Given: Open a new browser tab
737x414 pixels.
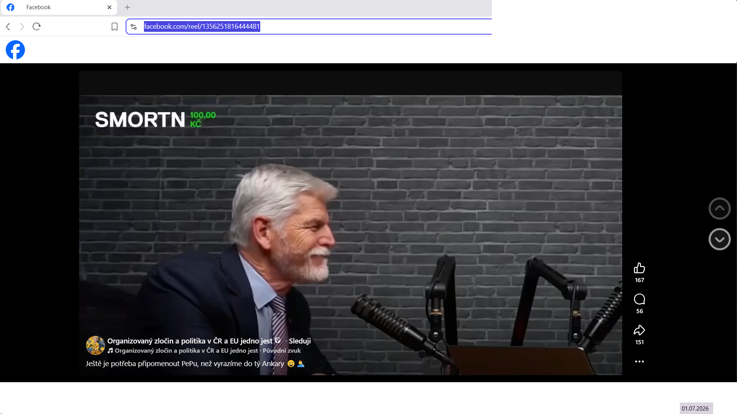Looking at the screenshot, I should (127, 7).
